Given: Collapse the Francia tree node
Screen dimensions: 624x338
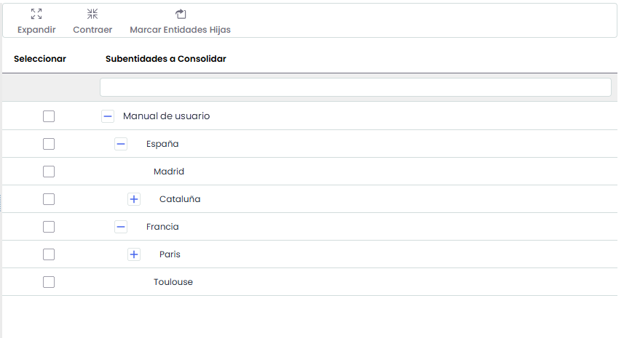Looking at the screenshot, I should pos(121,227).
